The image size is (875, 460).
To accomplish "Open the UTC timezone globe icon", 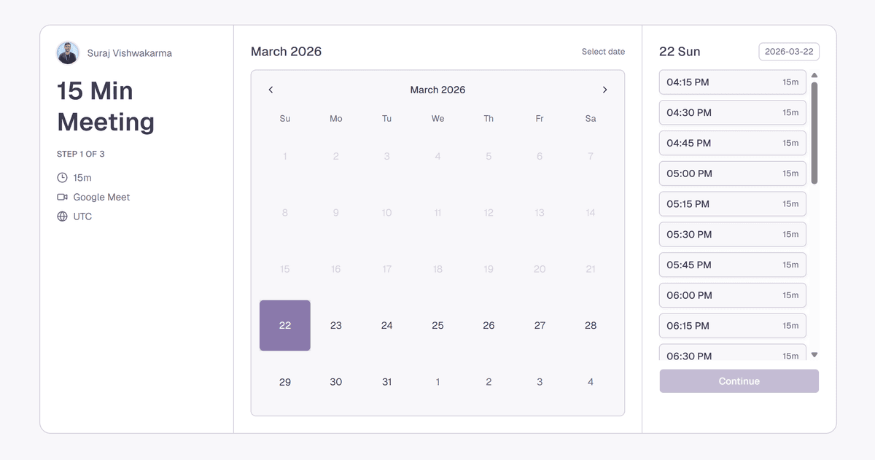I will pyautogui.click(x=63, y=217).
